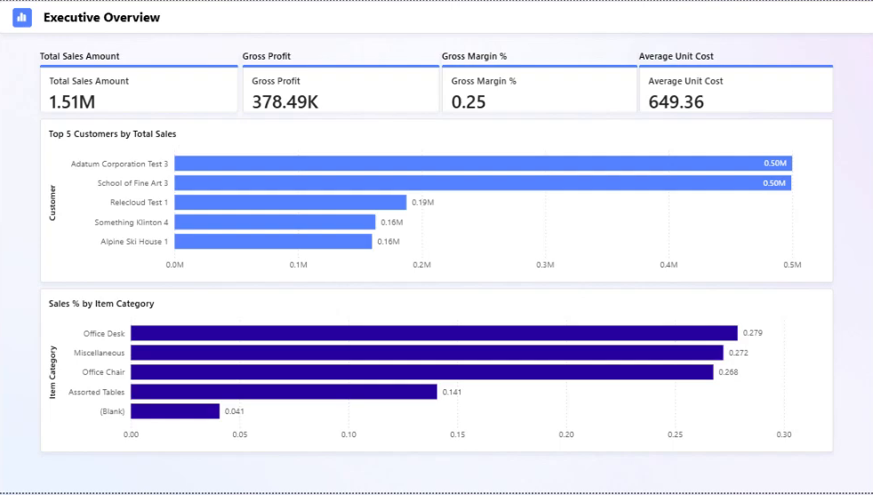This screenshot has width=873, height=495.
Task: Click the (Blank) axis label
Action: [113, 411]
